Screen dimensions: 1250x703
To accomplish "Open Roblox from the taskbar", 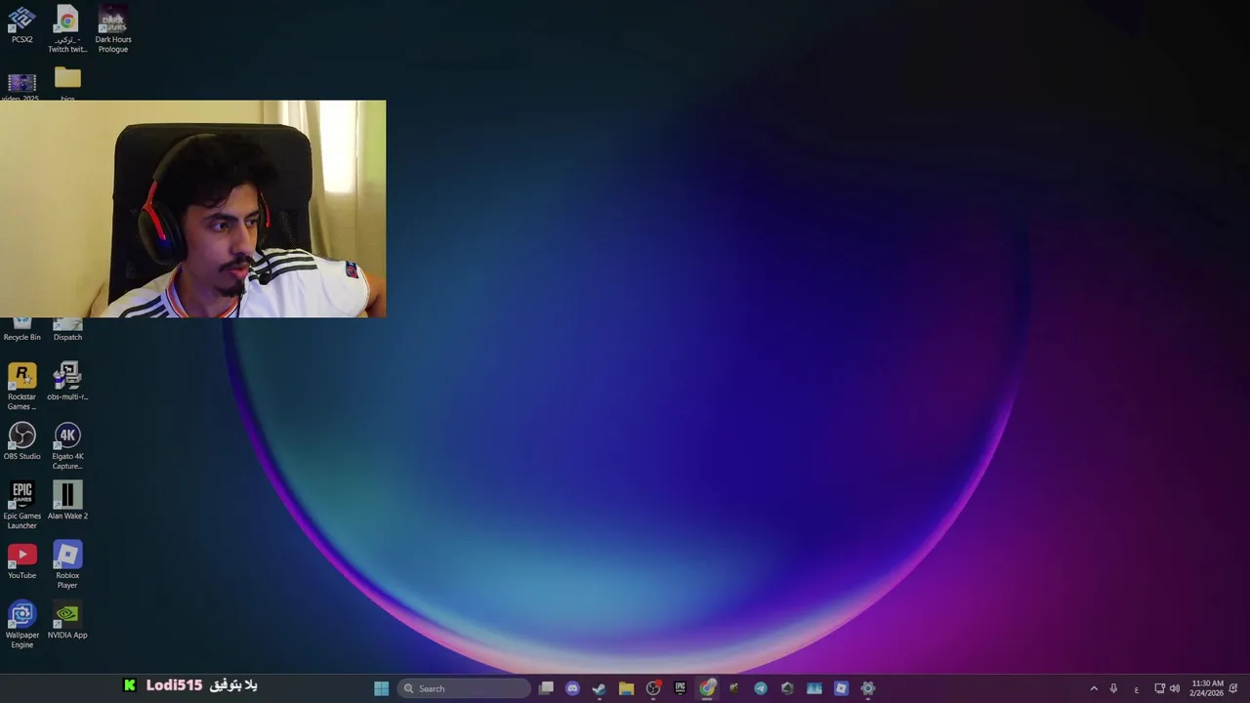I will tap(841, 688).
